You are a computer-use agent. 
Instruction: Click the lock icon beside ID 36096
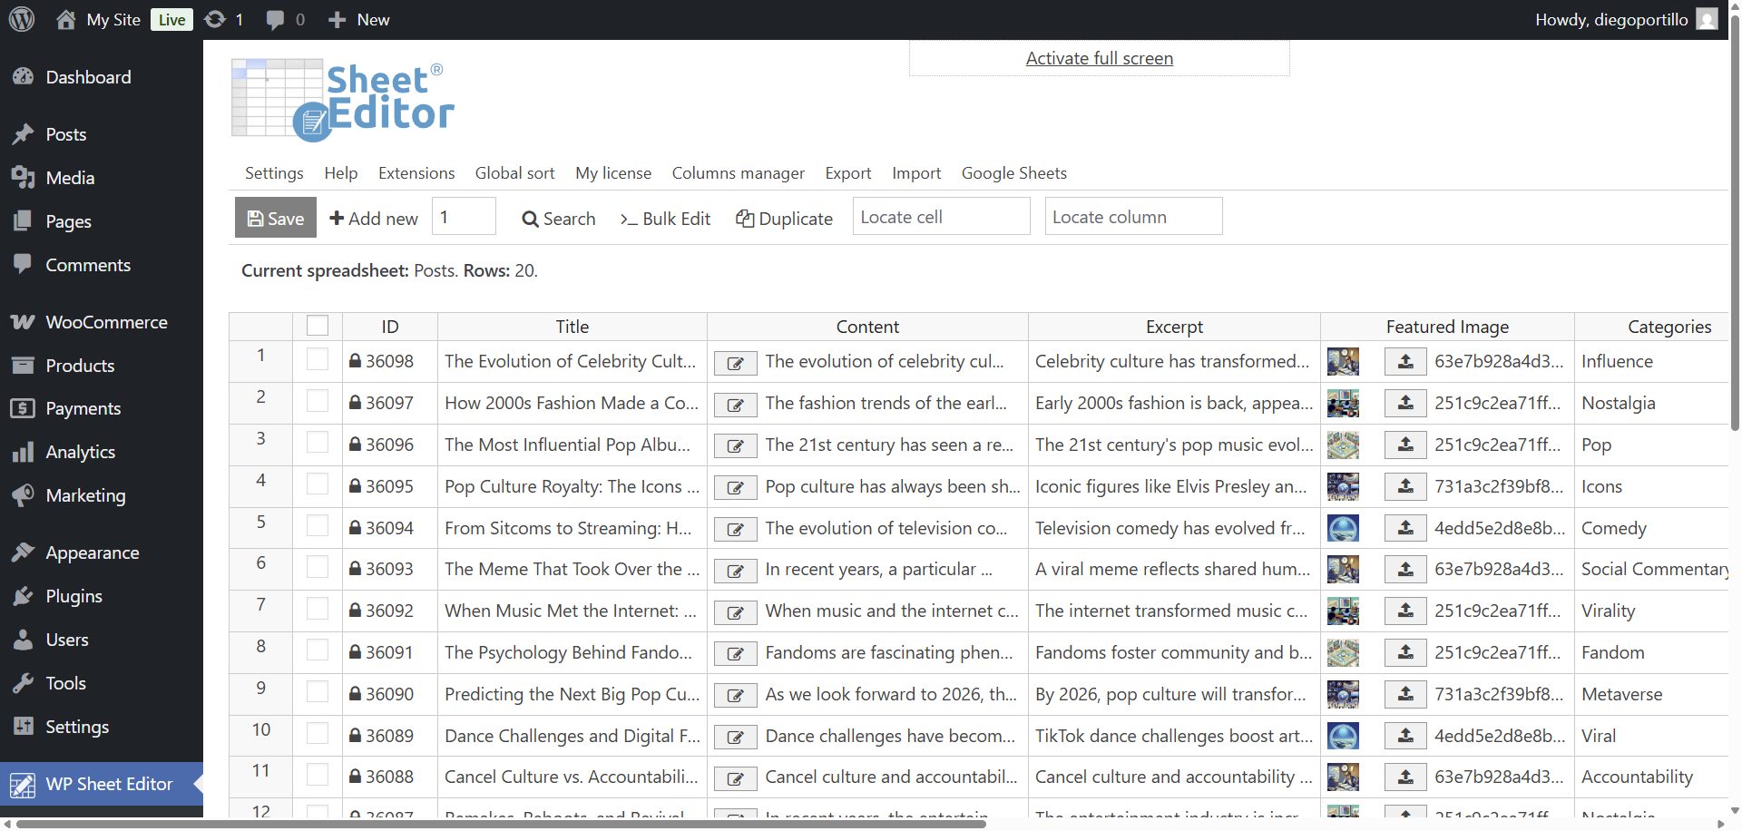[x=356, y=445]
